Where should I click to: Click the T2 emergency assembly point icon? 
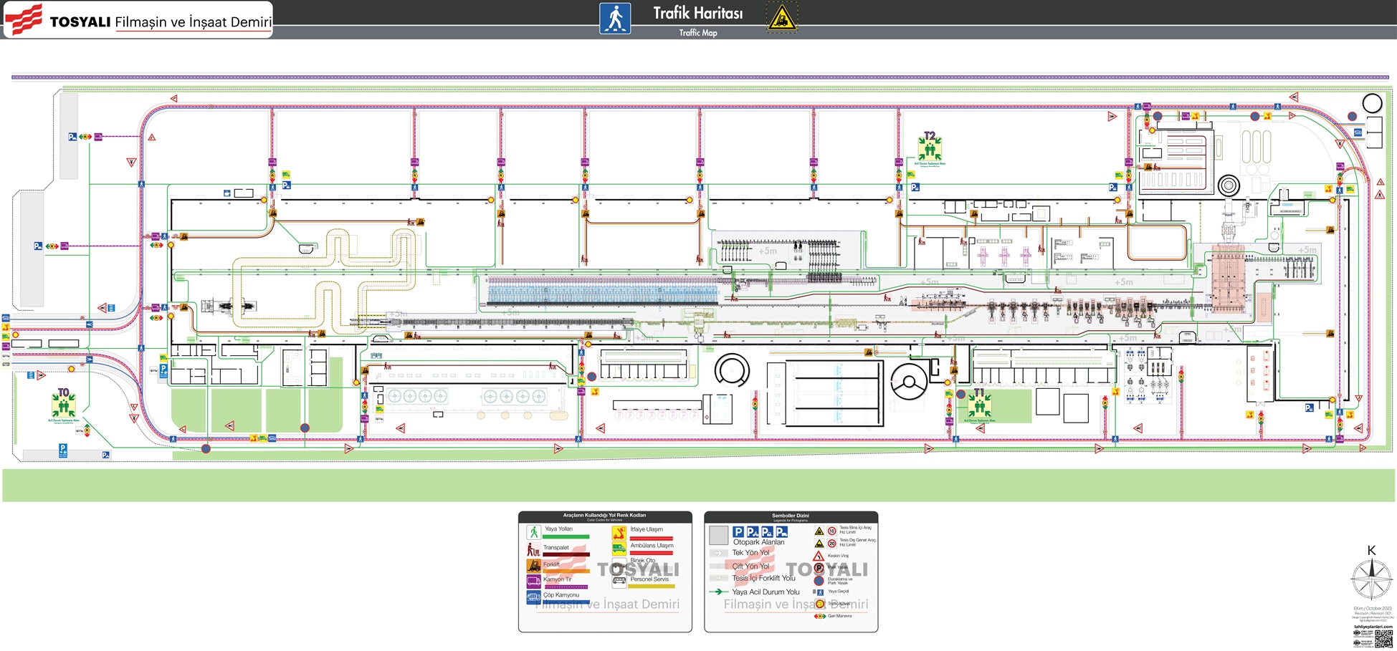point(930,148)
